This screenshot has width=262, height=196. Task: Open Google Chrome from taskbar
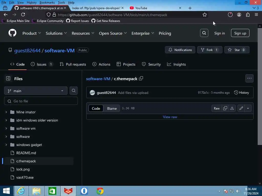coord(100,191)
